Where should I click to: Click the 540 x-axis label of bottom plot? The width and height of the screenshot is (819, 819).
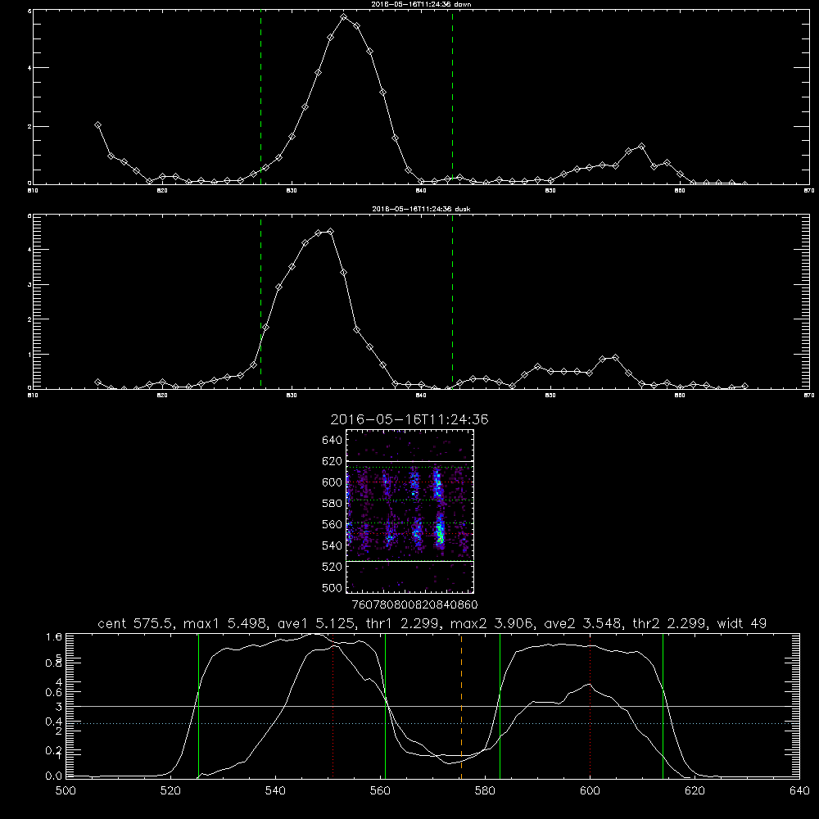pyautogui.click(x=275, y=791)
